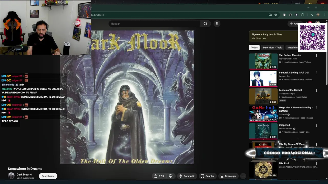The width and height of the screenshot is (328, 184).
Task: Like the video with thumbs-up icon
Action: pyautogui.click(x=159, y=176)
